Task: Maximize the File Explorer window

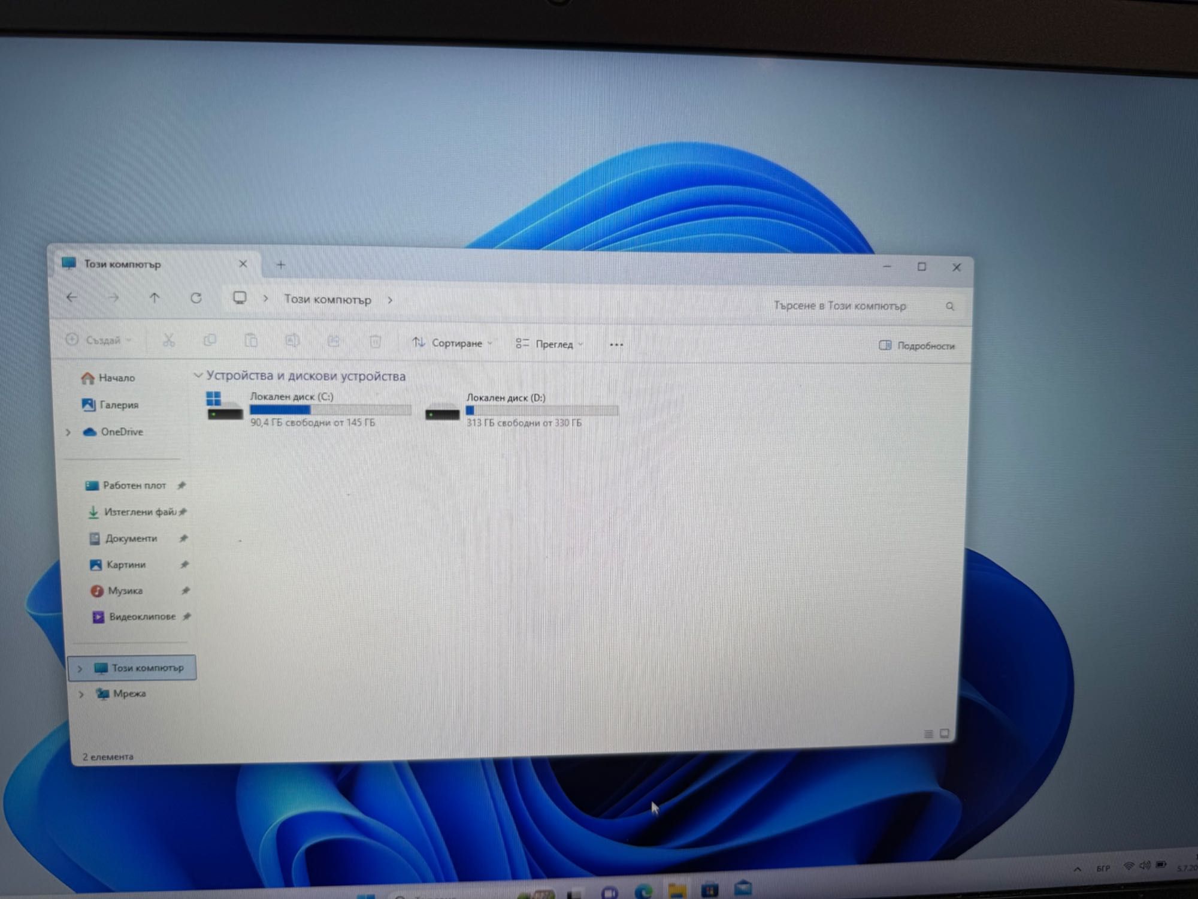Action: click(x=922, y=267)
